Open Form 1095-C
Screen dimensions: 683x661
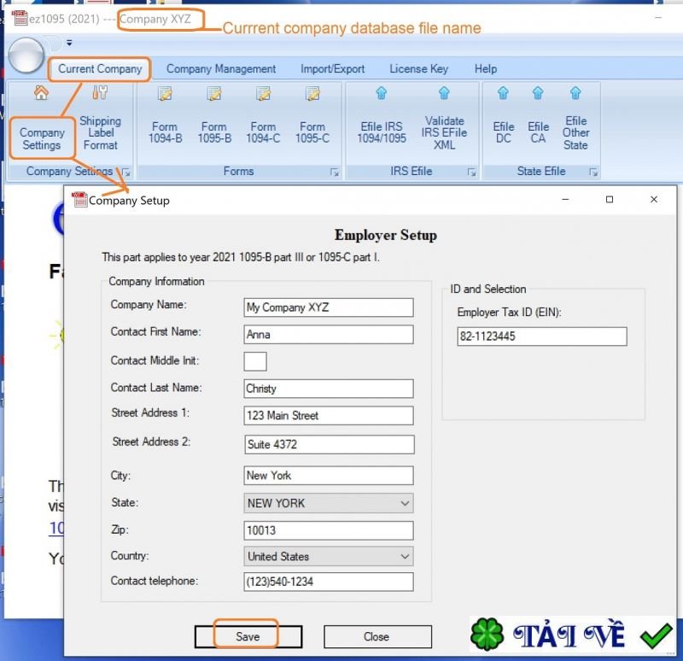click(x=312, y=121)
